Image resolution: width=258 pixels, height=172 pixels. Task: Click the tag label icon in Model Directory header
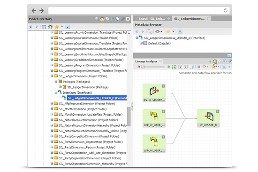(107, 19)
